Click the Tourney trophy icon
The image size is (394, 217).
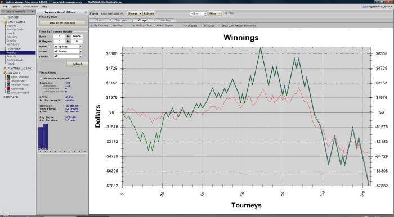point(5,49)
